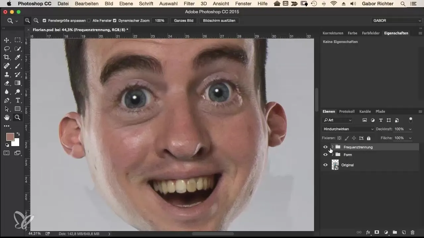The height and width of the screenshot is (238, 424).
Task: Select the Rectangular Marquee tool
Action: point(18,40)
